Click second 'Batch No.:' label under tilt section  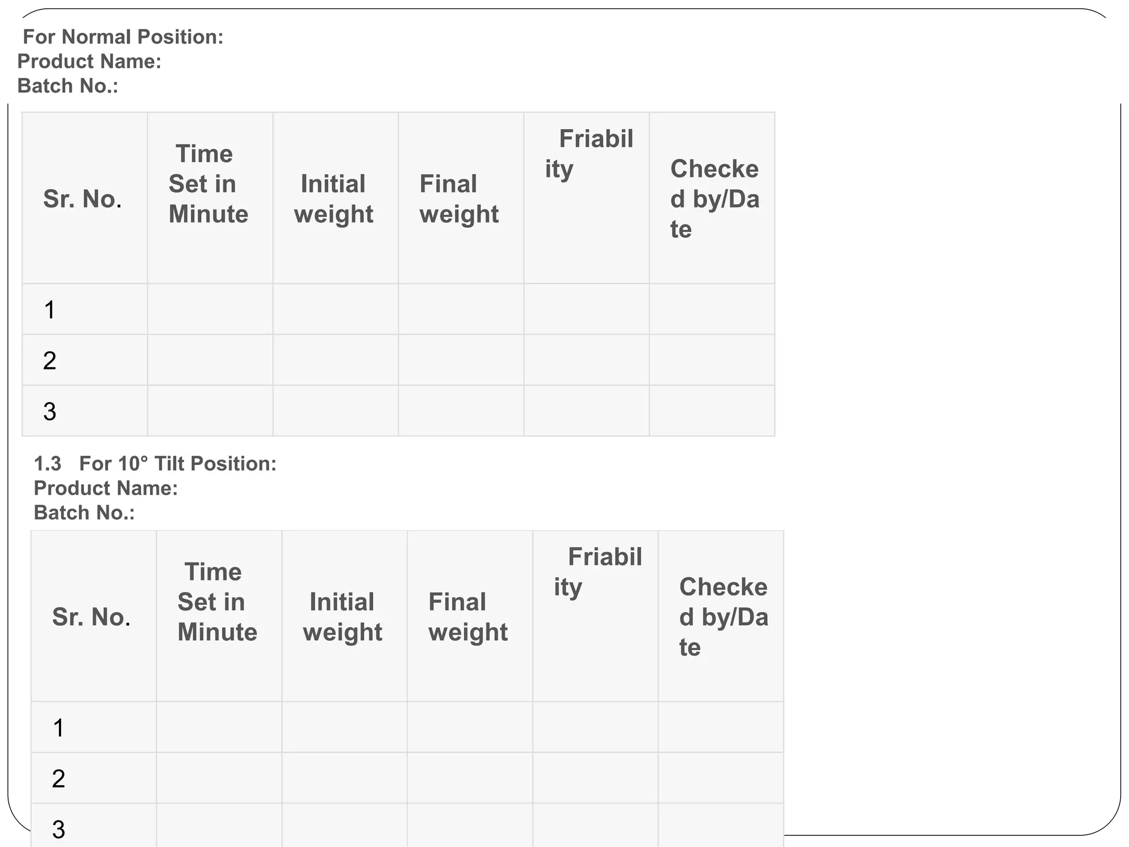coord(84,513)
